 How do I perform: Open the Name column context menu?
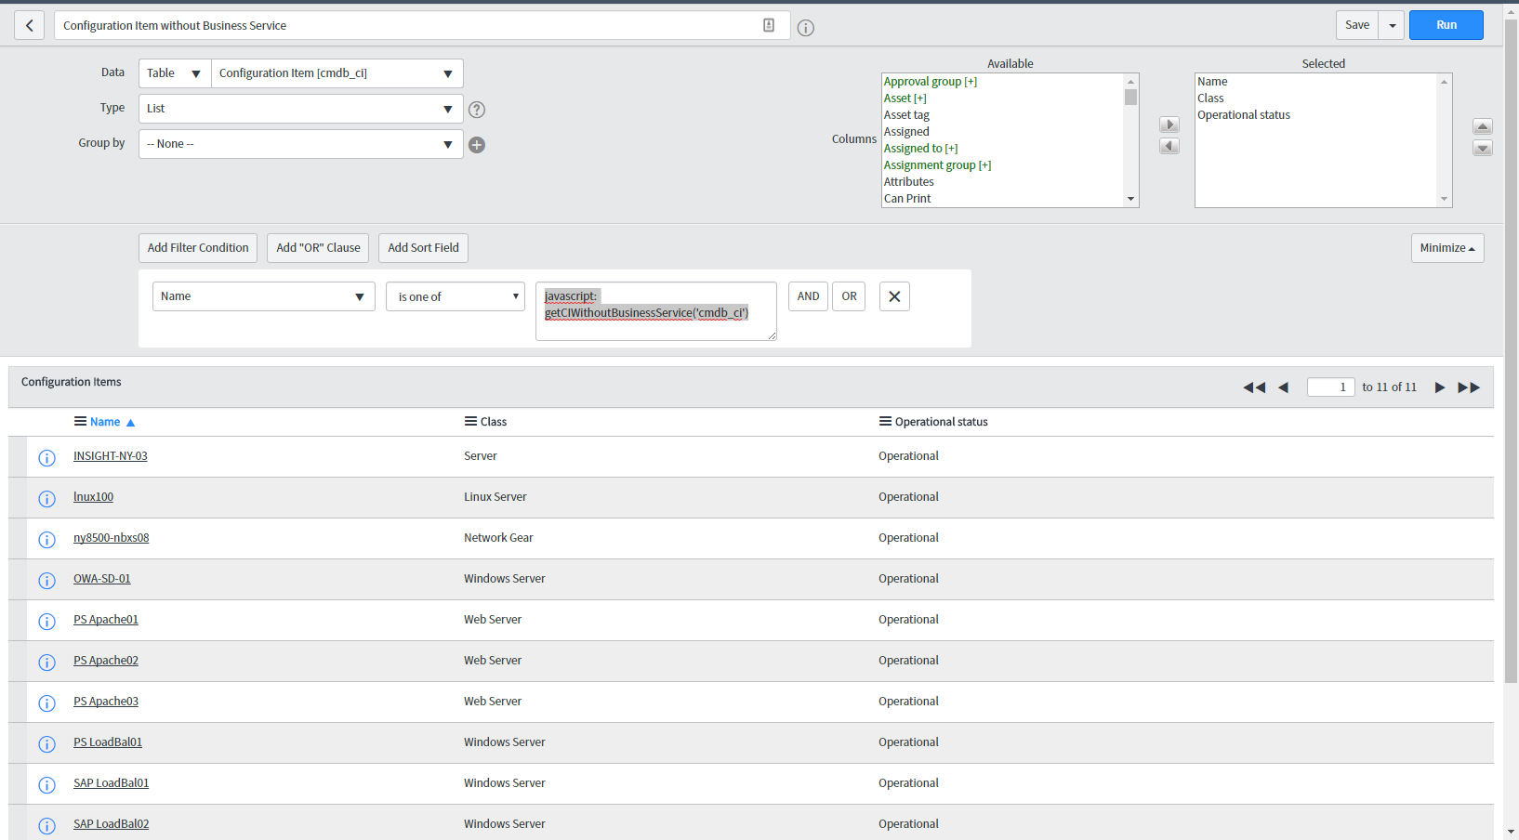click(79, 421)
